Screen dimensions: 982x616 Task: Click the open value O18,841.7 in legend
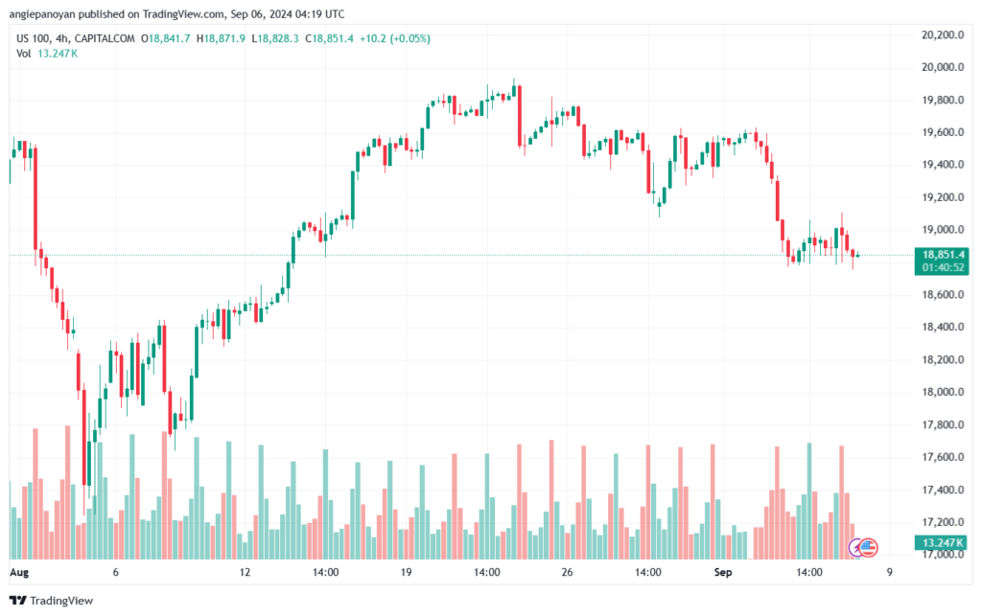[x=165, y=38]
